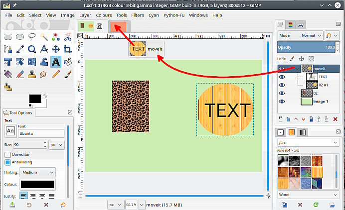Image resolution: width=345 pixels, height=210 pixels.
Task: Open the Colours menu
Action: (x=104, y=15)
